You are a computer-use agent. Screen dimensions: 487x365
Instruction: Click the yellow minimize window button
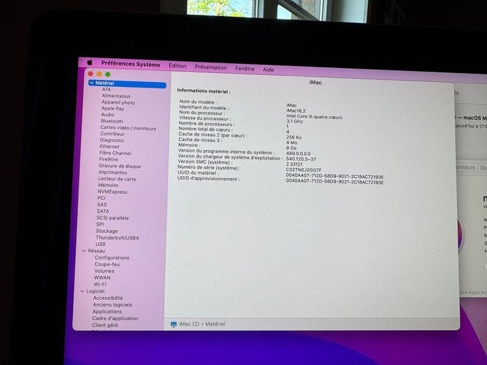99,74
